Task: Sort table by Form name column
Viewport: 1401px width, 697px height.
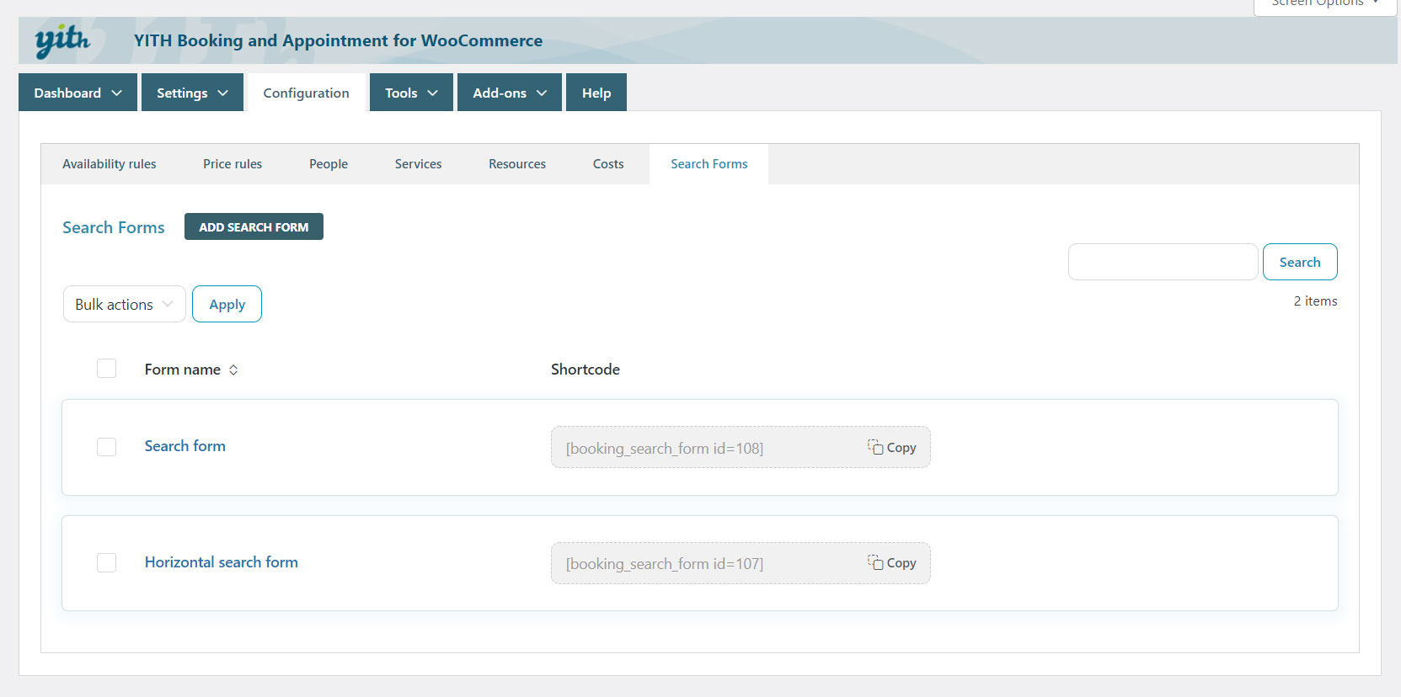Action: pyautogui.click(x=183, y=370)
